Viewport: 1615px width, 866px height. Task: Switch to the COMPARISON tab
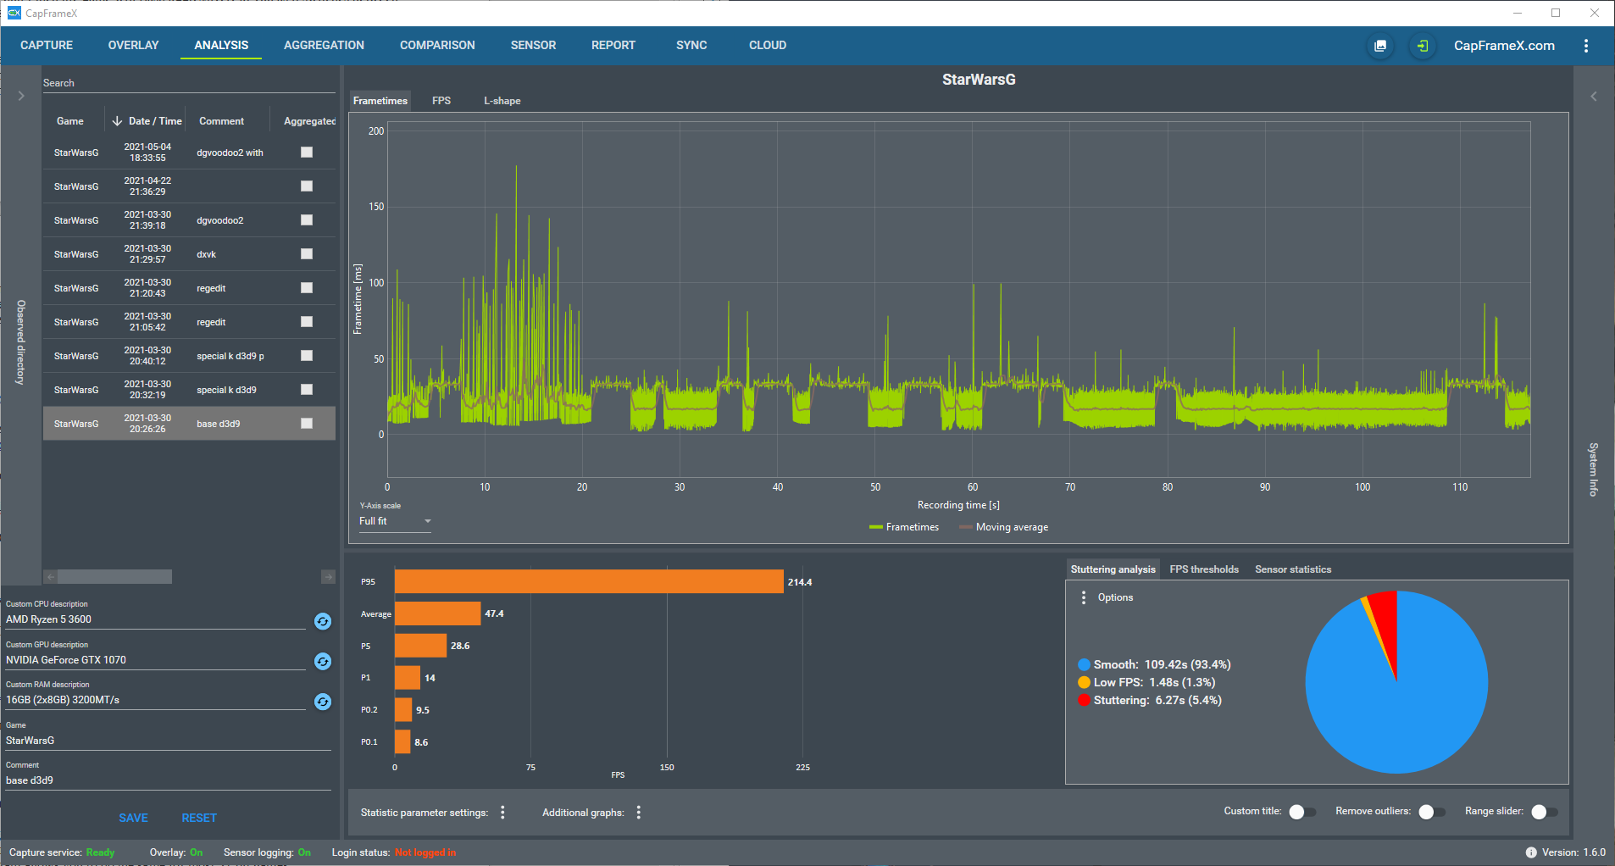coord(437,45)
